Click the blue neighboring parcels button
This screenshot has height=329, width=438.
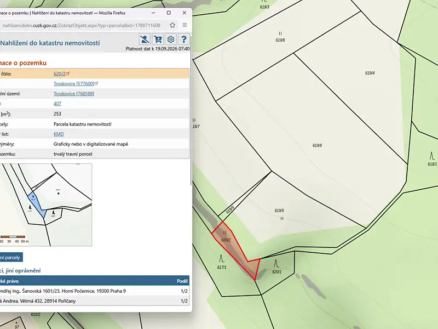pos(10,257)
